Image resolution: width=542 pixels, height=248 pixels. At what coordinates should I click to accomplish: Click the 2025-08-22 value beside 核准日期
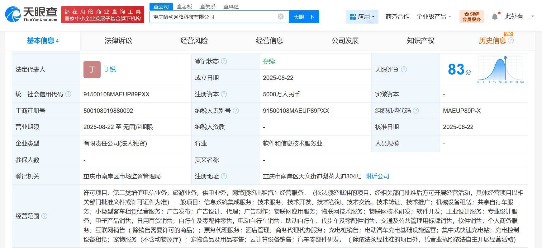coord(458,127)
